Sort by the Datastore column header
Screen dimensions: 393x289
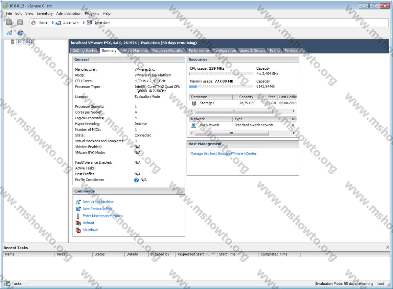(x=211, y=97)
